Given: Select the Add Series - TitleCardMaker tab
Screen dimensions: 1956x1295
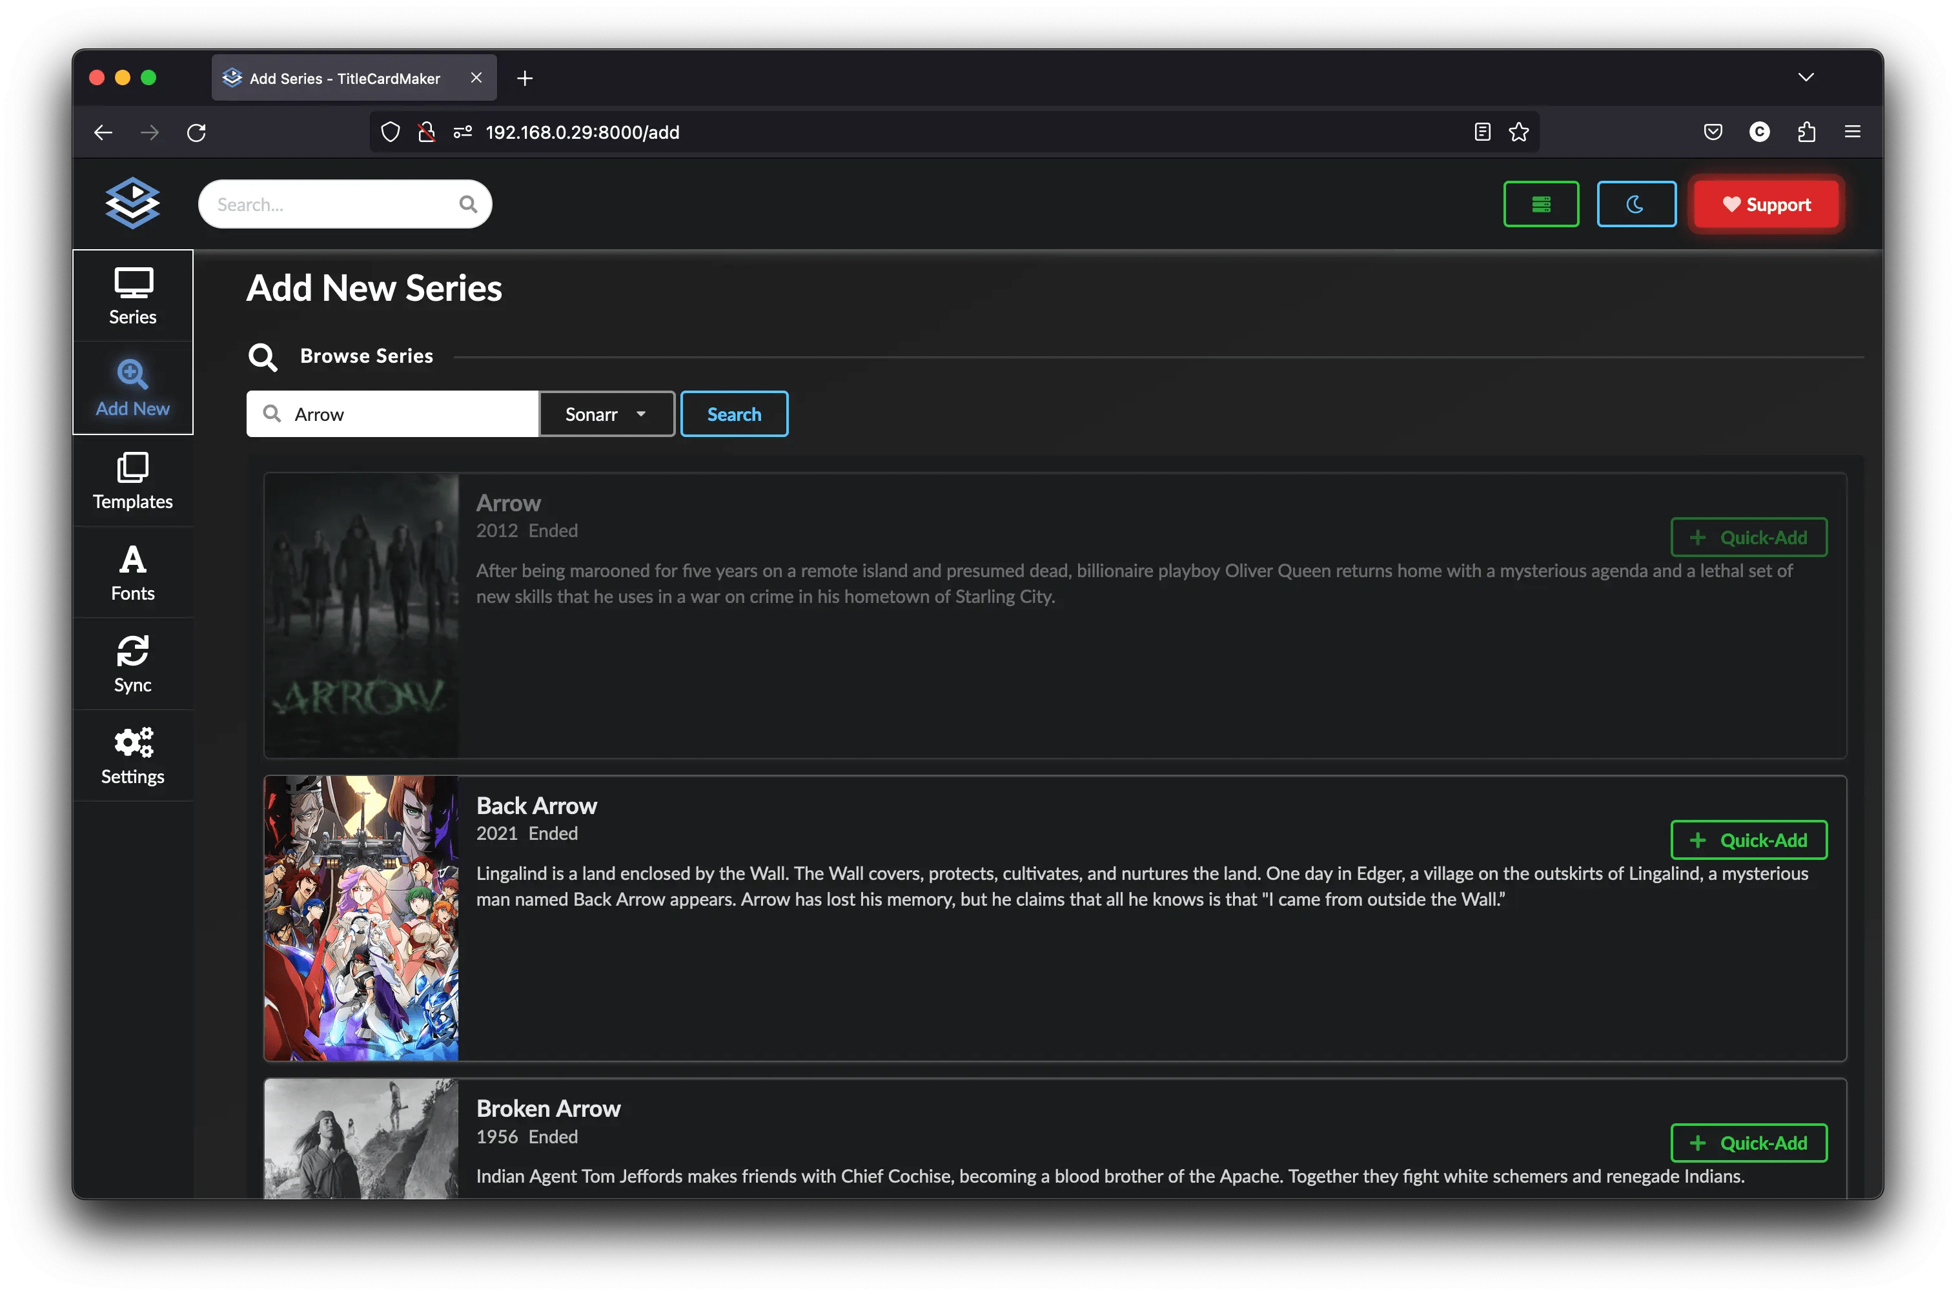Looking at the screenshot, I should (x=354, y=77).
